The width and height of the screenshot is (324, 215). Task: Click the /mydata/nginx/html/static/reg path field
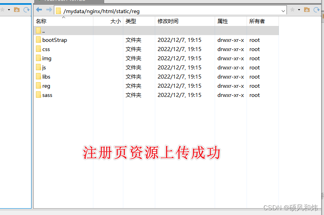coord(170,11)
